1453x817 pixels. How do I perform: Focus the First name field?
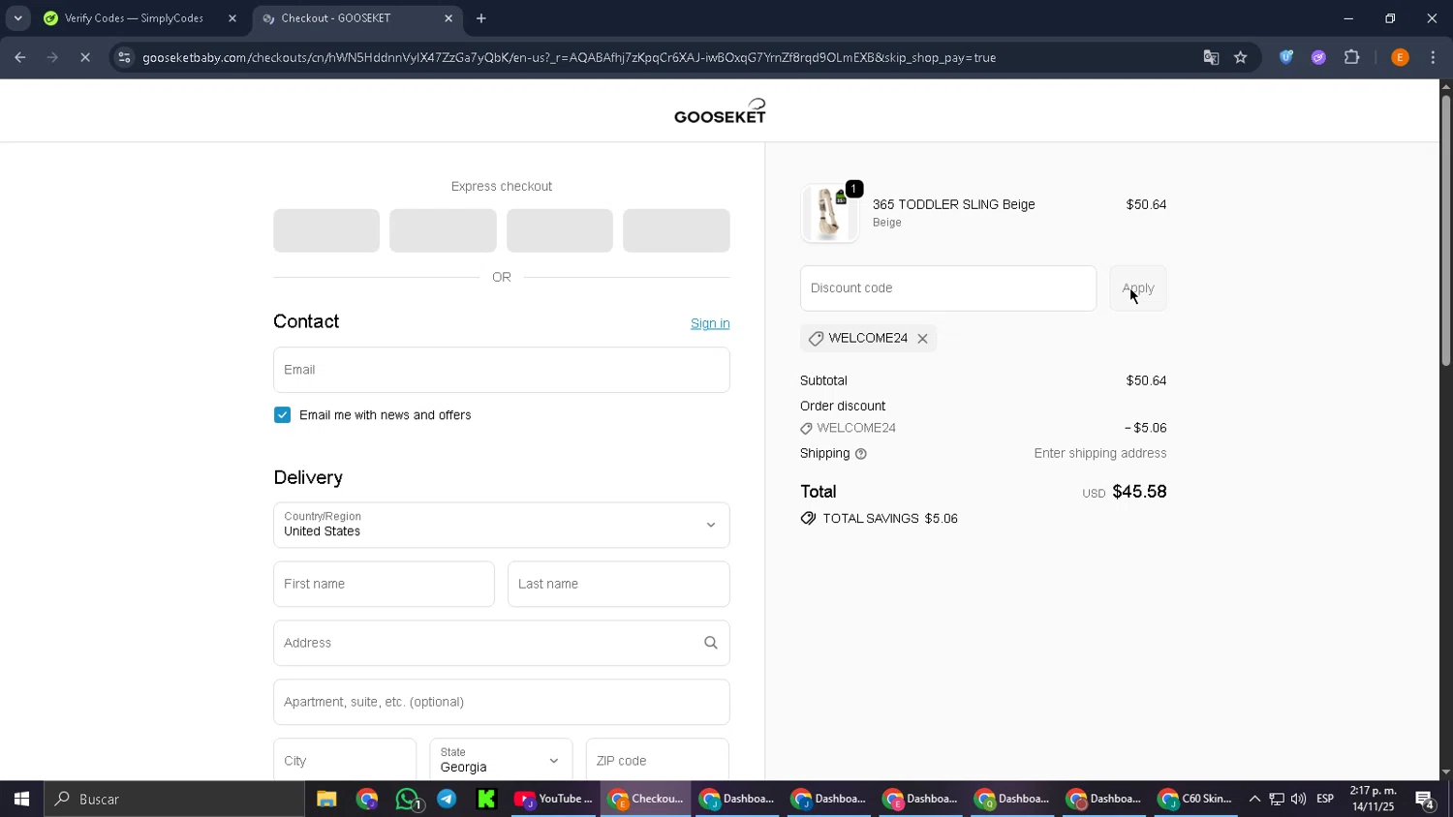tap(384, 584)
